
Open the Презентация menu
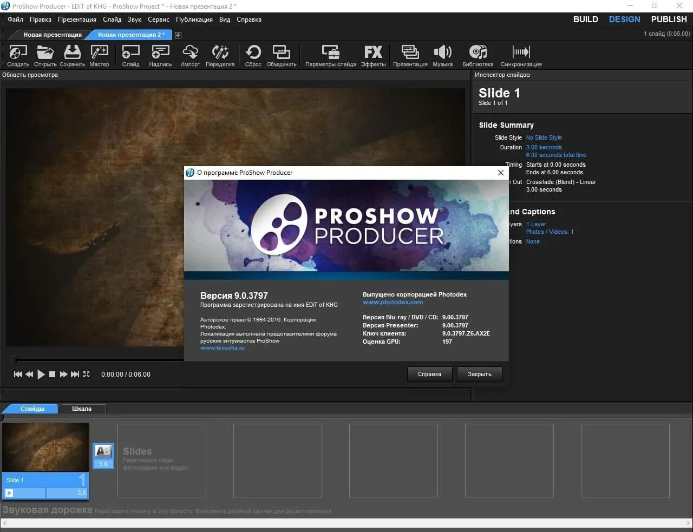click(x=77, y=19)
